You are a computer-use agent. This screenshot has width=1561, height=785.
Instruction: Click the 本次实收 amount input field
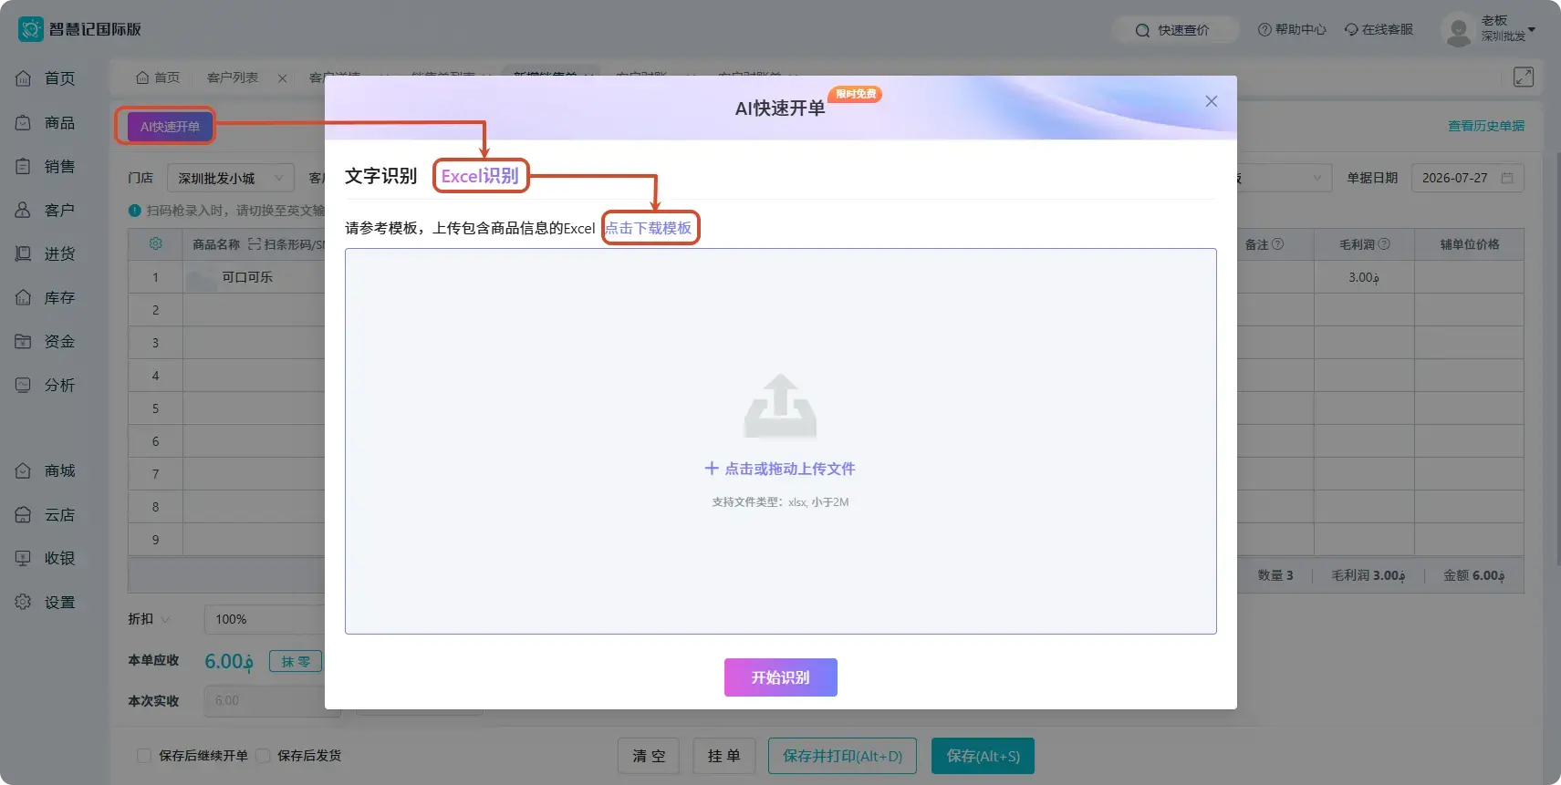pyautogui.click(x=265, y=700)
